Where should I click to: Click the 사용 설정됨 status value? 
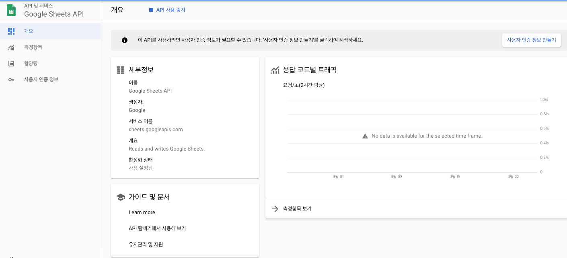tap(140, 168)
